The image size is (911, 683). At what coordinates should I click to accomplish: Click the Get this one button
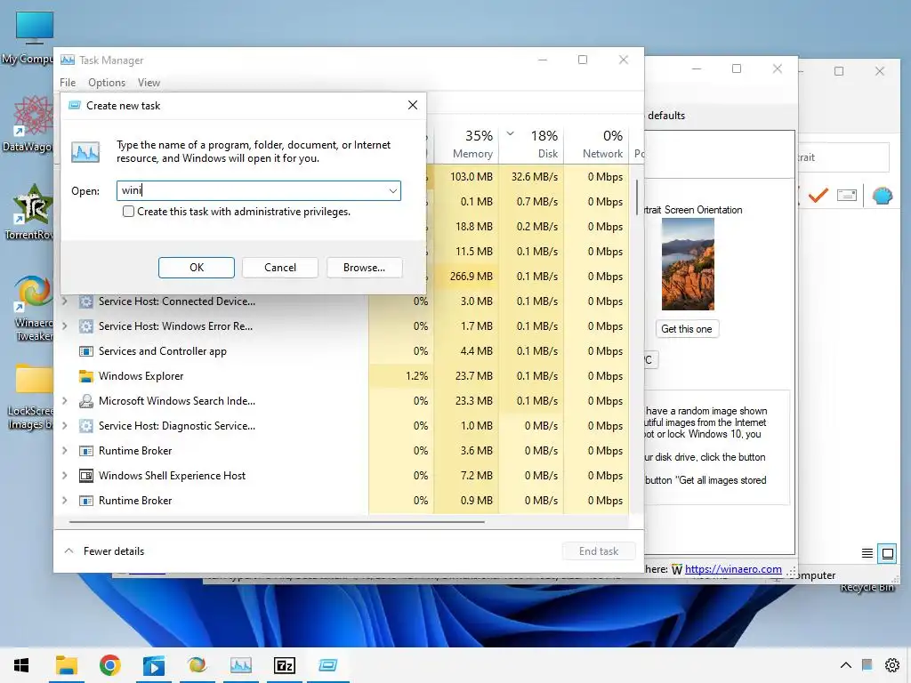[686, 329]
